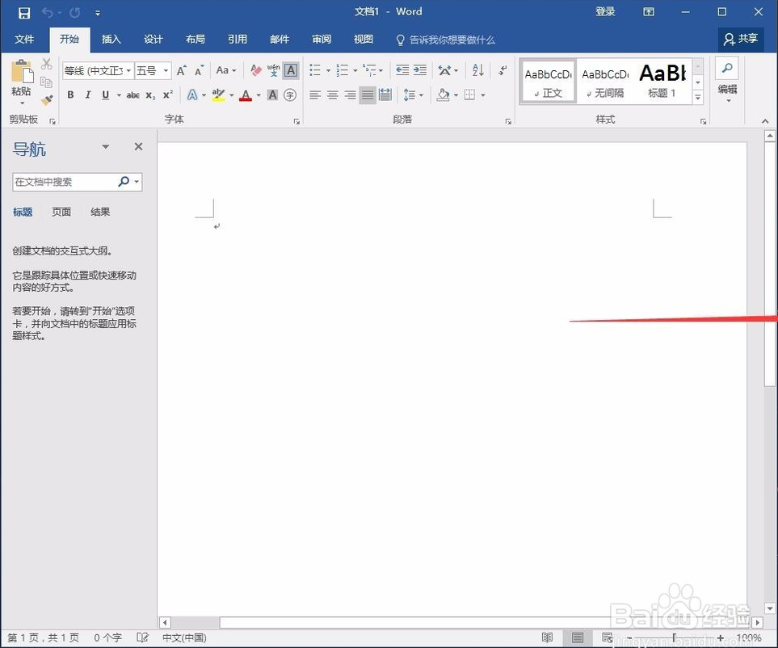Select the 无间隔 style
The width and height of the screenshot is (778, 648).
pos(605,82)
